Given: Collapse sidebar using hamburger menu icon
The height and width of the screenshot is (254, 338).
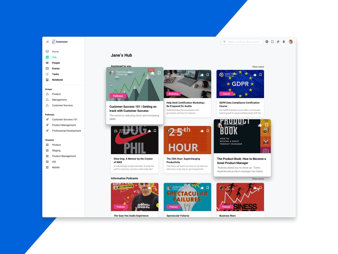Looking at the screenshot, I should [47, 42].
